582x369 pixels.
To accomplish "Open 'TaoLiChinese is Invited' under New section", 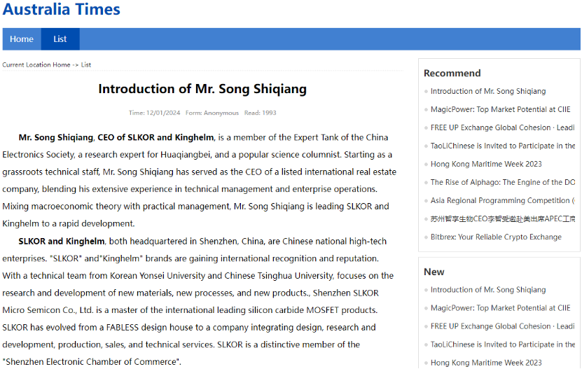I will tap(503, 344).
